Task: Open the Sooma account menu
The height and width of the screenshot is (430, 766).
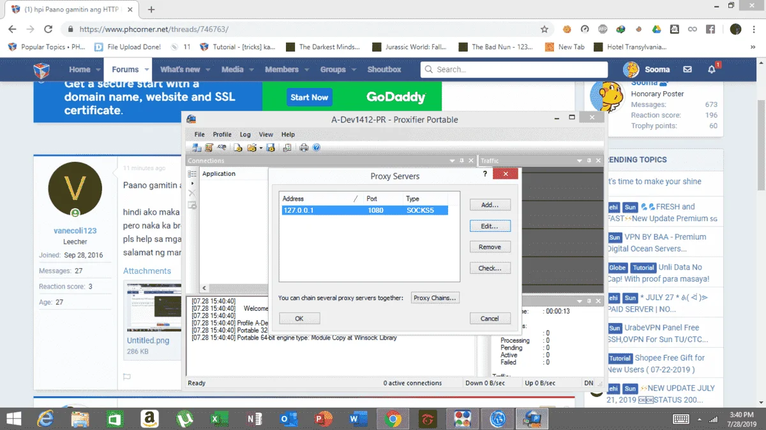Action: click(x=647, y=69)
